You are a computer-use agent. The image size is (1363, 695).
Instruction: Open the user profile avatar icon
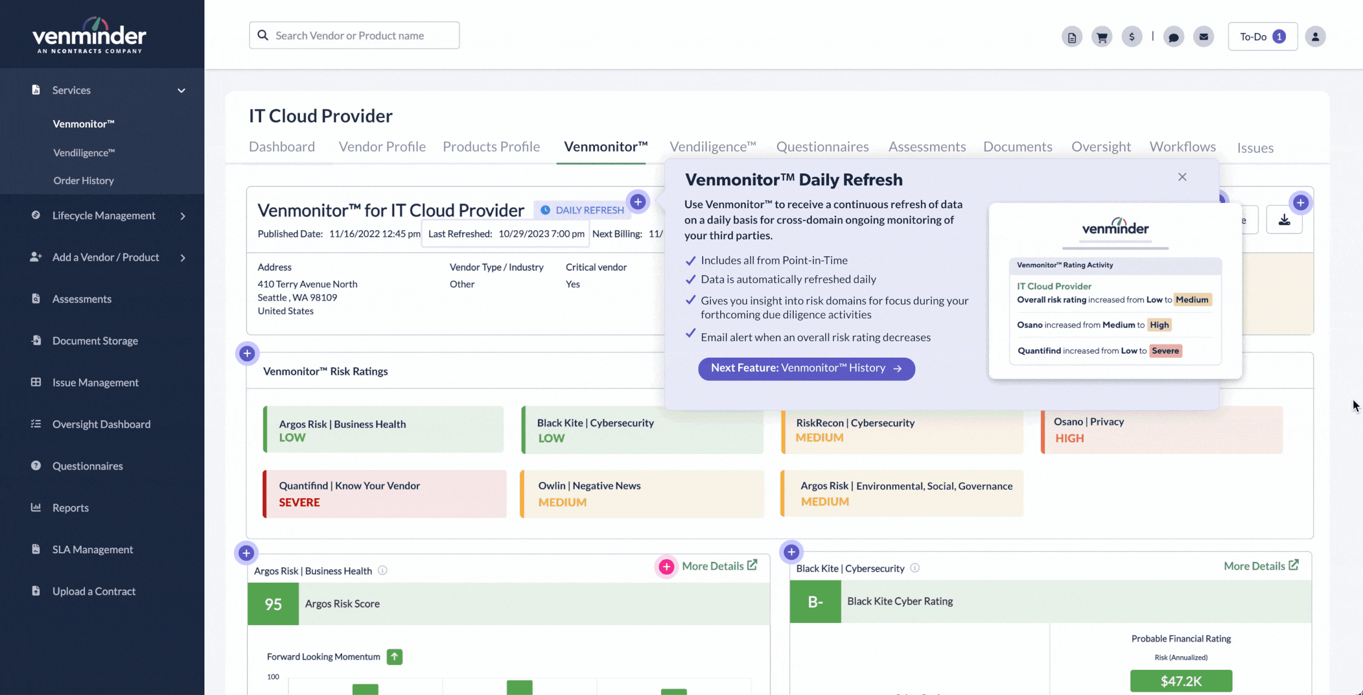pos(1315,37)
